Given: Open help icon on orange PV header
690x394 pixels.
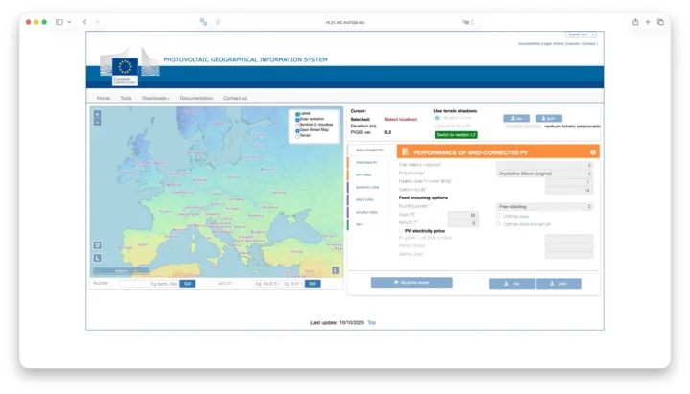Looking at the screenshot, I should pyautogui.click(x=593, y=152).
